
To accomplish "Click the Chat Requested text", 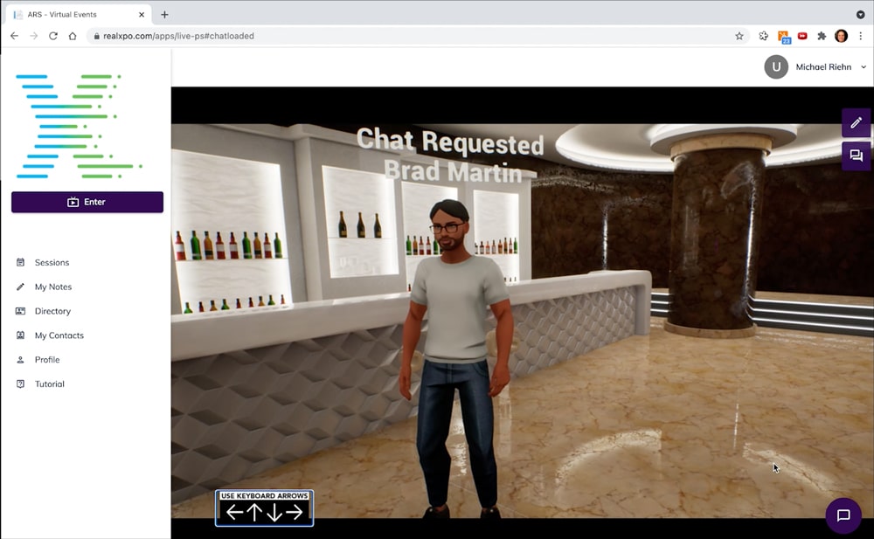I will coord(450,141).
